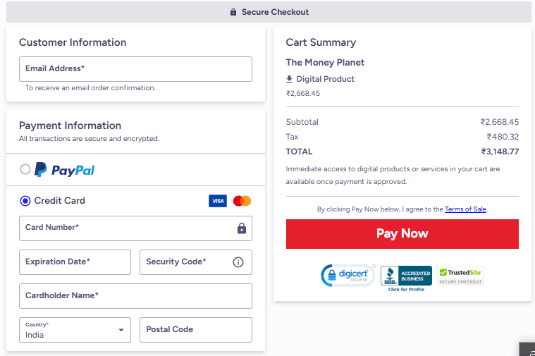
Task: Open the Terms of Sale link
Action: click(x=465, y=209)
